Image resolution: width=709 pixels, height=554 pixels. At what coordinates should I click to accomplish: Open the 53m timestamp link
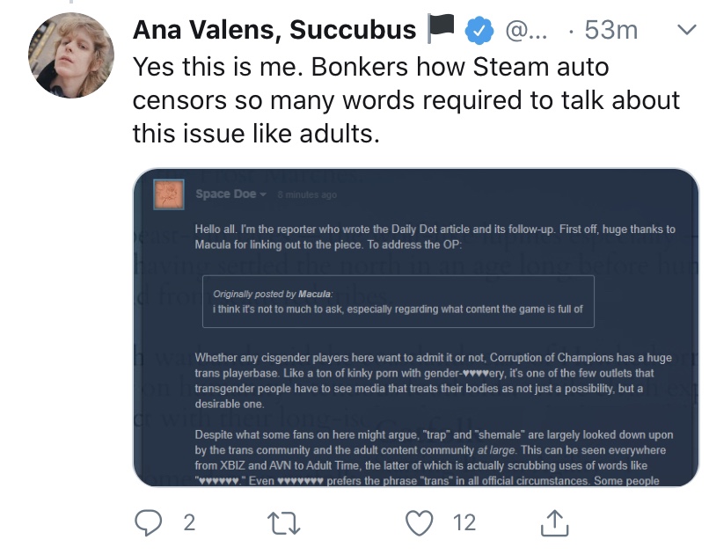[x=610, y=31]
